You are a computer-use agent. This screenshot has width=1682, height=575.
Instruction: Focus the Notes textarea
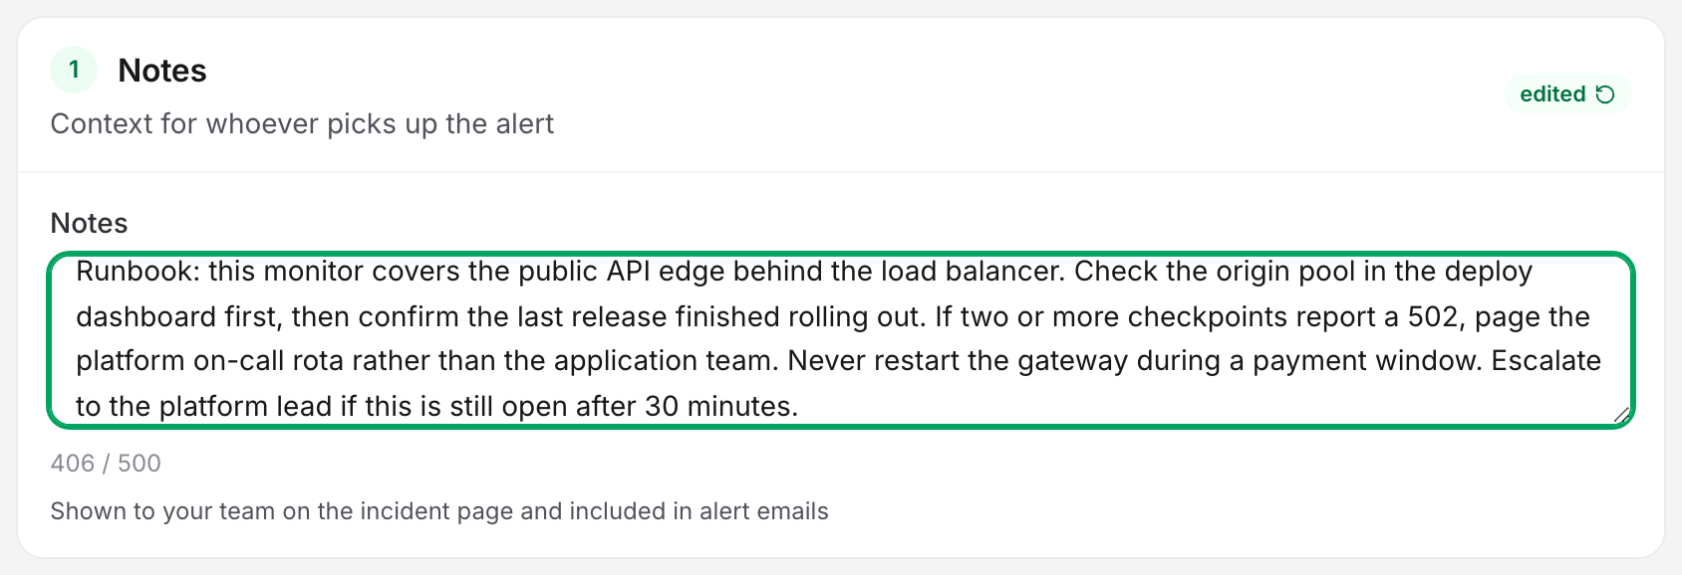coord(841,340)
